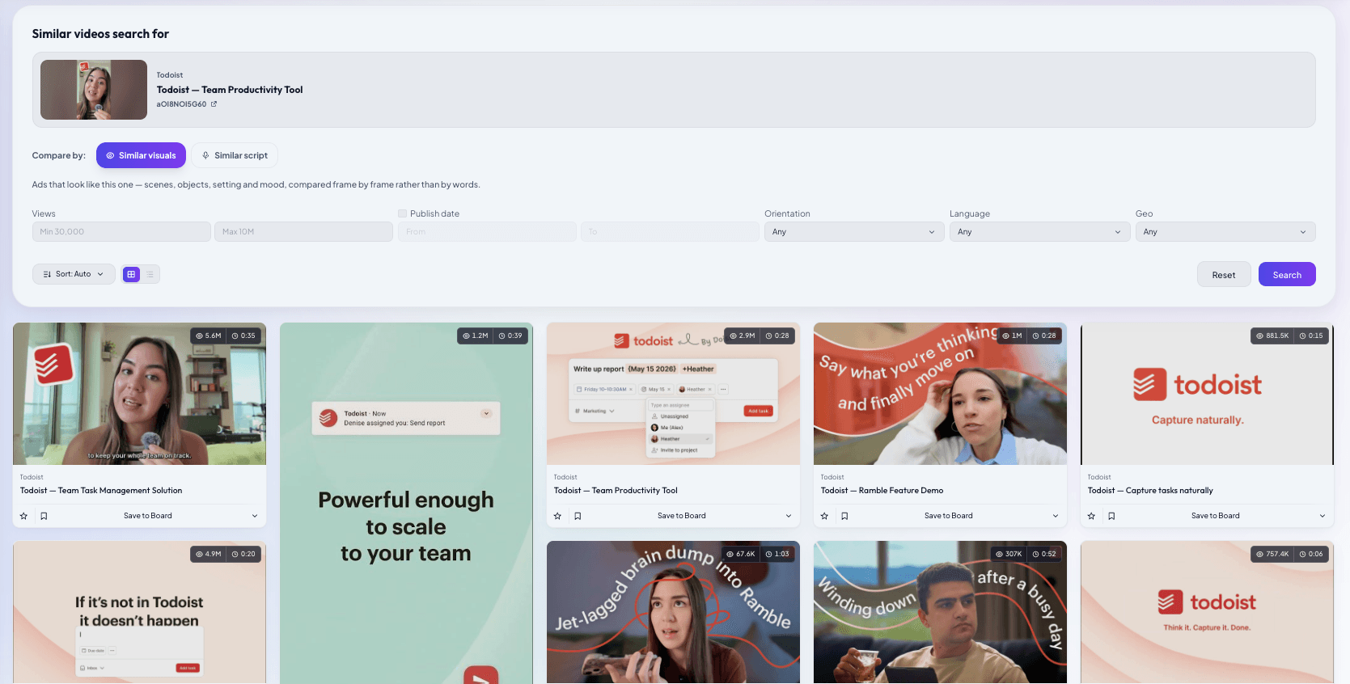Click the Reset filters button
The width and height of the screenshot is (1350, 684).
coord(1224,275)
